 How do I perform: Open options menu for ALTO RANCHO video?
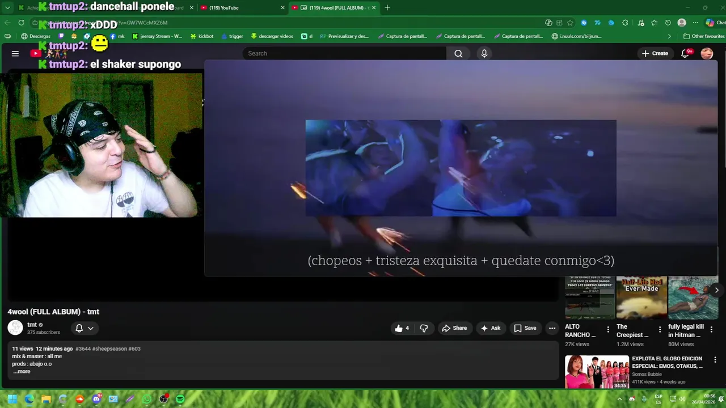click(x=608, y=329)
